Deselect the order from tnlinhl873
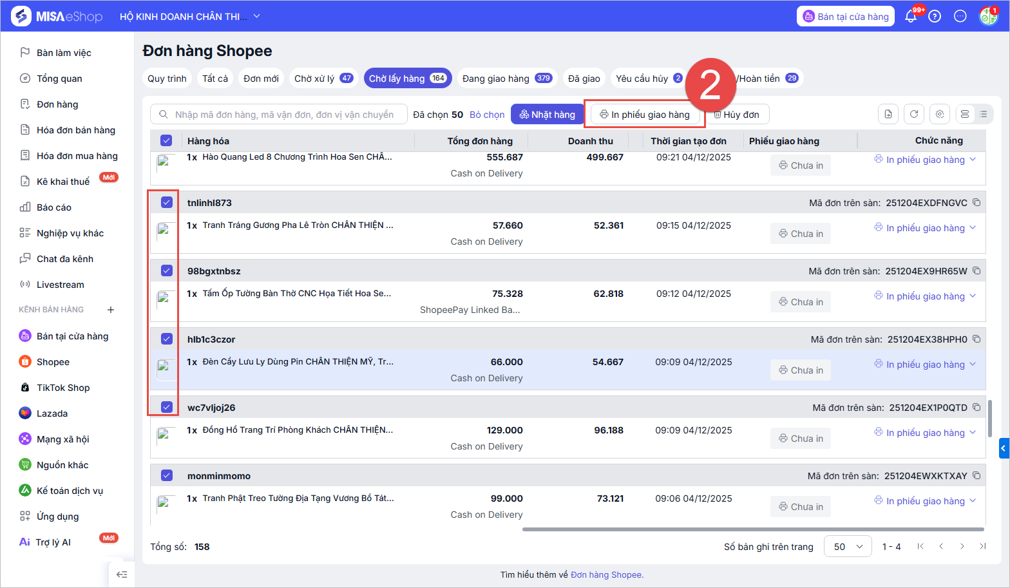The width and height of the screenshot is (1010, 588). pyautogui.click(x=167, y=202)
